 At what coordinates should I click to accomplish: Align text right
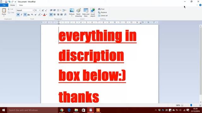pos(58,15)
